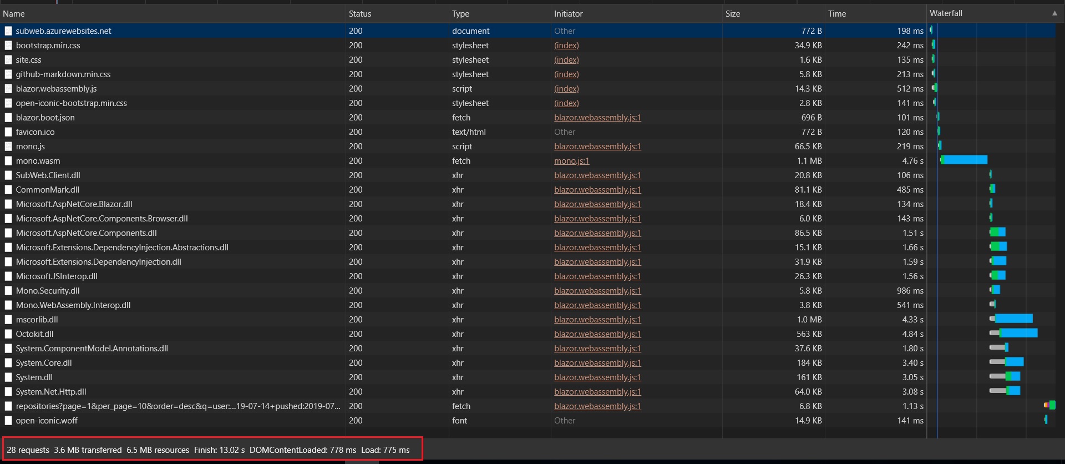Screen dimensions: 1065x464
Task: Click the file icon beside blazor.boot.json
Action: coord(8,118)
